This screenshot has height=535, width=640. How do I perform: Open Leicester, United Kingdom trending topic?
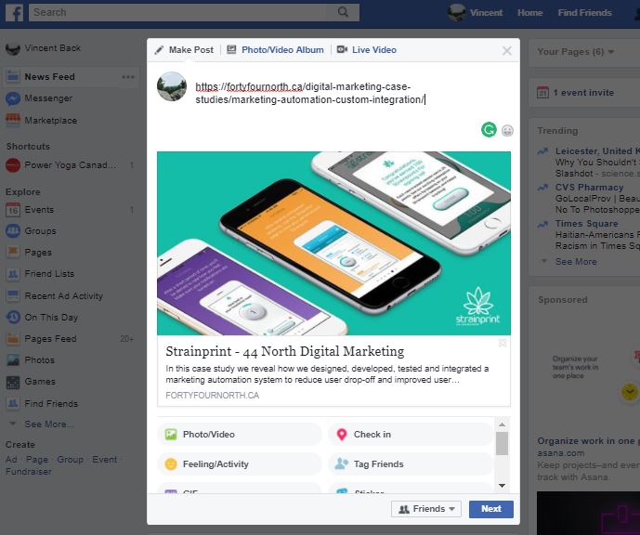tap(597, 151)
